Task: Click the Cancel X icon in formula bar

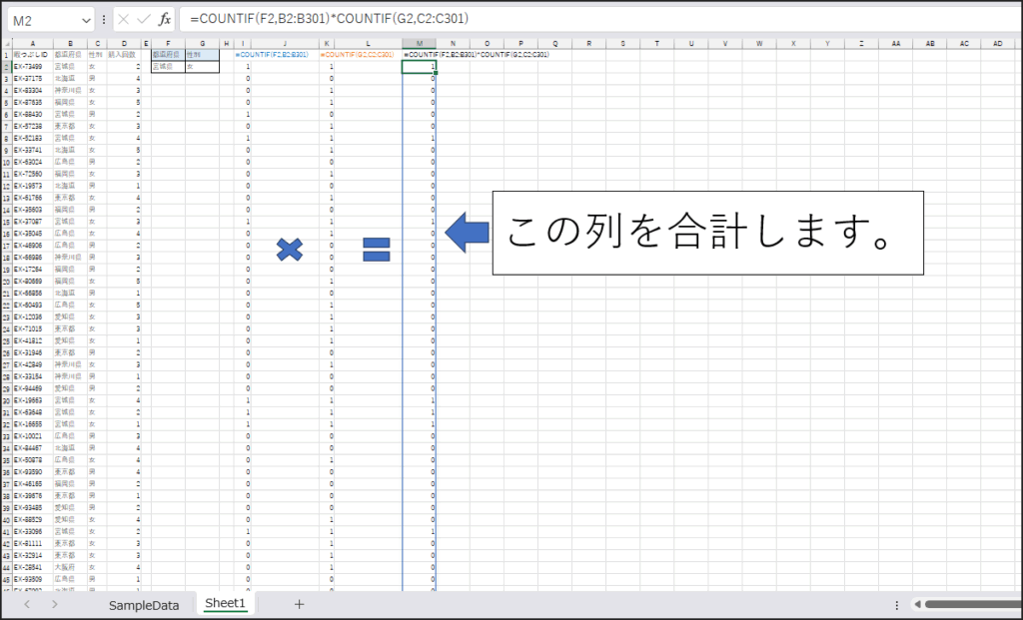Action: pyautogui.click(x=123, y=20)
